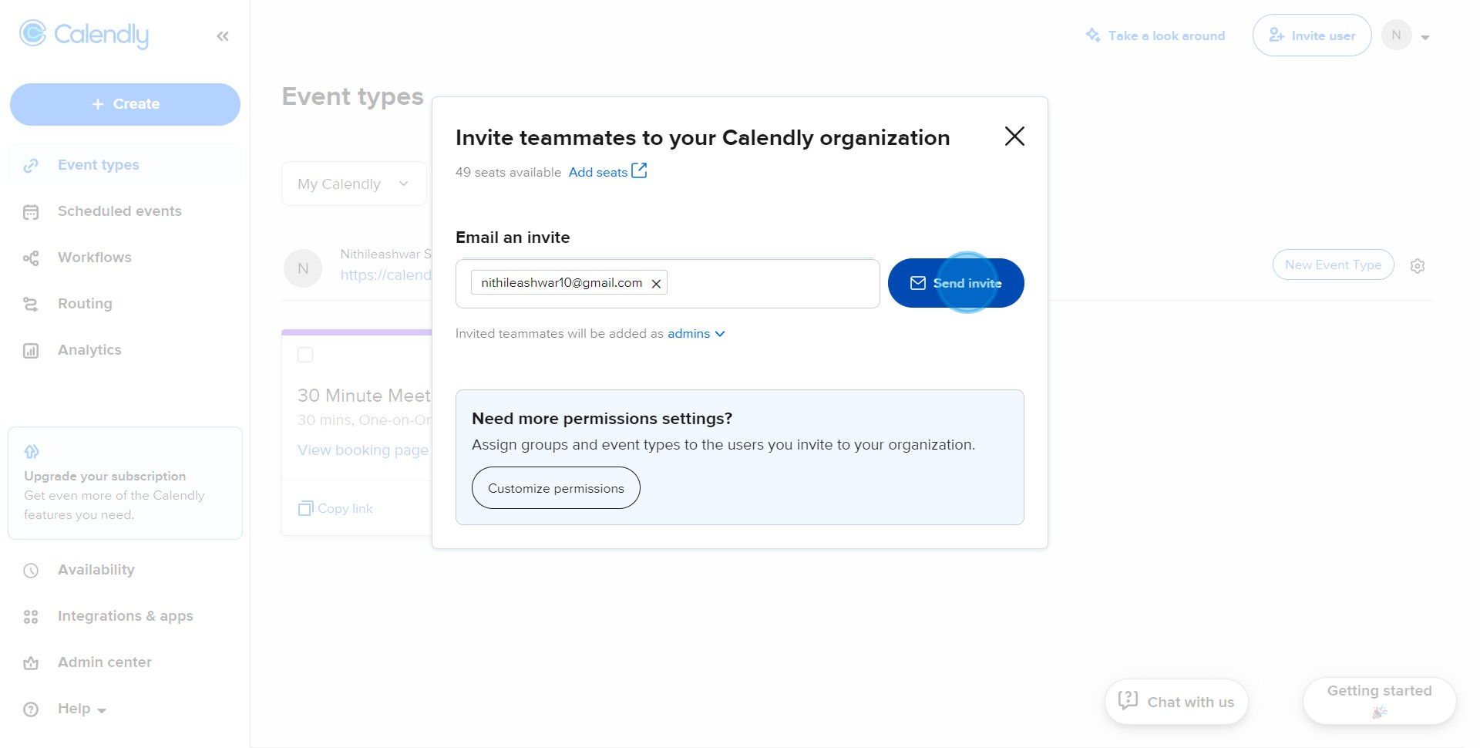This screenshot has width=1480, height=748.
Task: Tick the 30 Minute Meeting checkbox
Action: point(305,355)
